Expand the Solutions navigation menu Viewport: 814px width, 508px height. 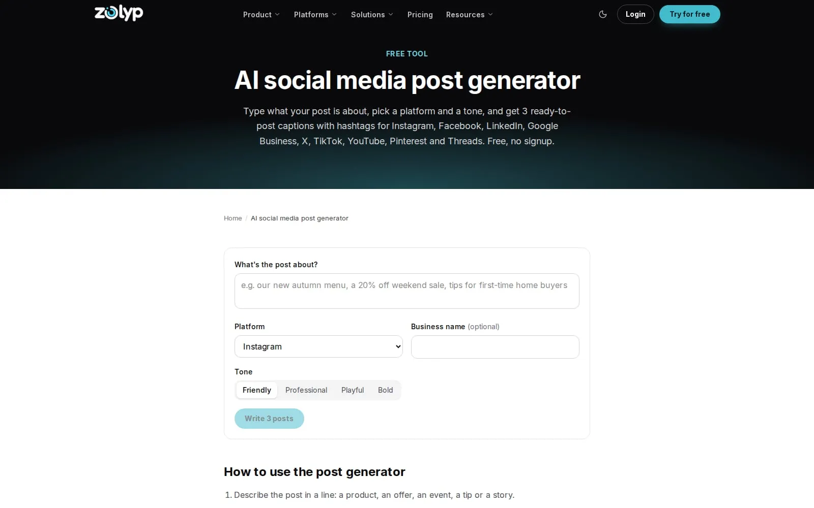click(372, 15)
